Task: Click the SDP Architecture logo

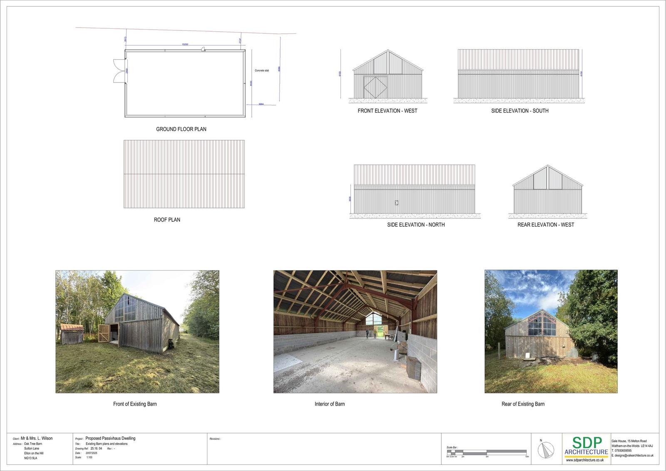Action: tap(586, 446)
